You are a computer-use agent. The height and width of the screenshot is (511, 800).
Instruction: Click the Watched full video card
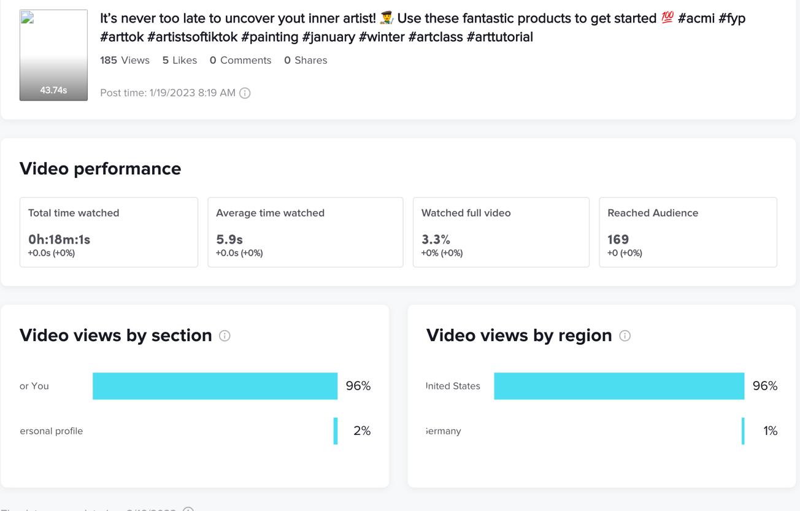pos(501,232)
